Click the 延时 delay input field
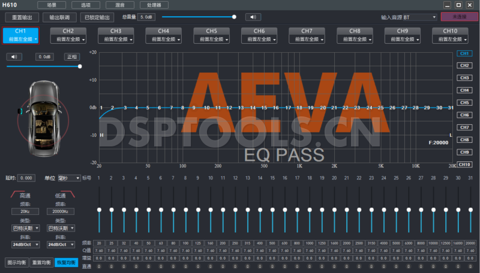480x273 pixels. [x=26, y=178]
